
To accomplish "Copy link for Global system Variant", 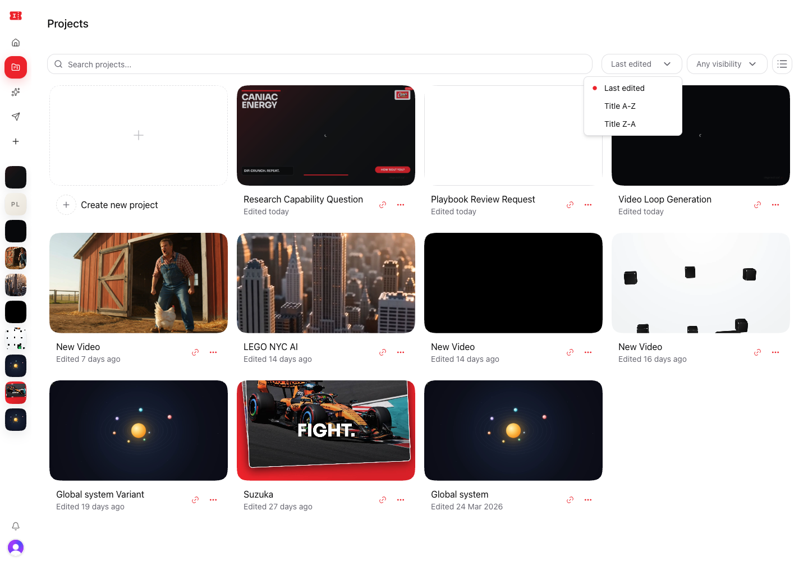I will 195,500.
